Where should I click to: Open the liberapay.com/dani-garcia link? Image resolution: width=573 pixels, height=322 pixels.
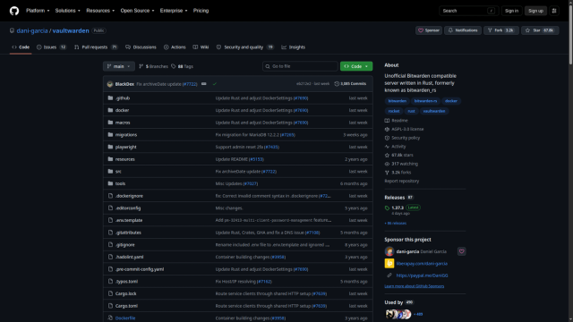pyautogui.click(x=422, y=264)
